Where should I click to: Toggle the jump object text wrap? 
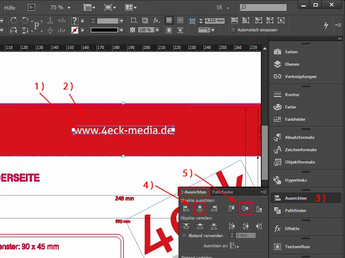pyautogui.click(x=180, y=30)
